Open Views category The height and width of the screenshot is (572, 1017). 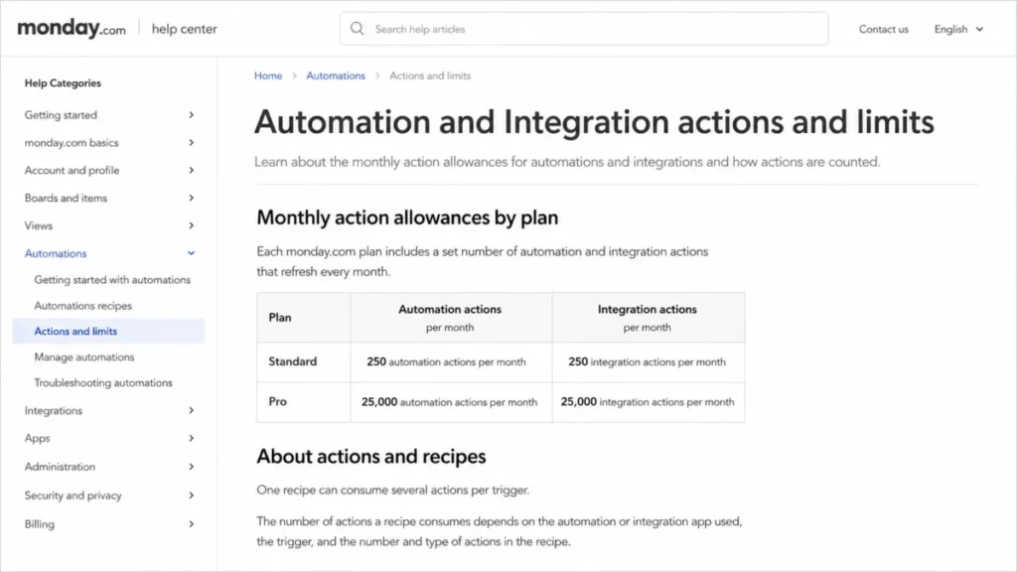coord(39,225)
